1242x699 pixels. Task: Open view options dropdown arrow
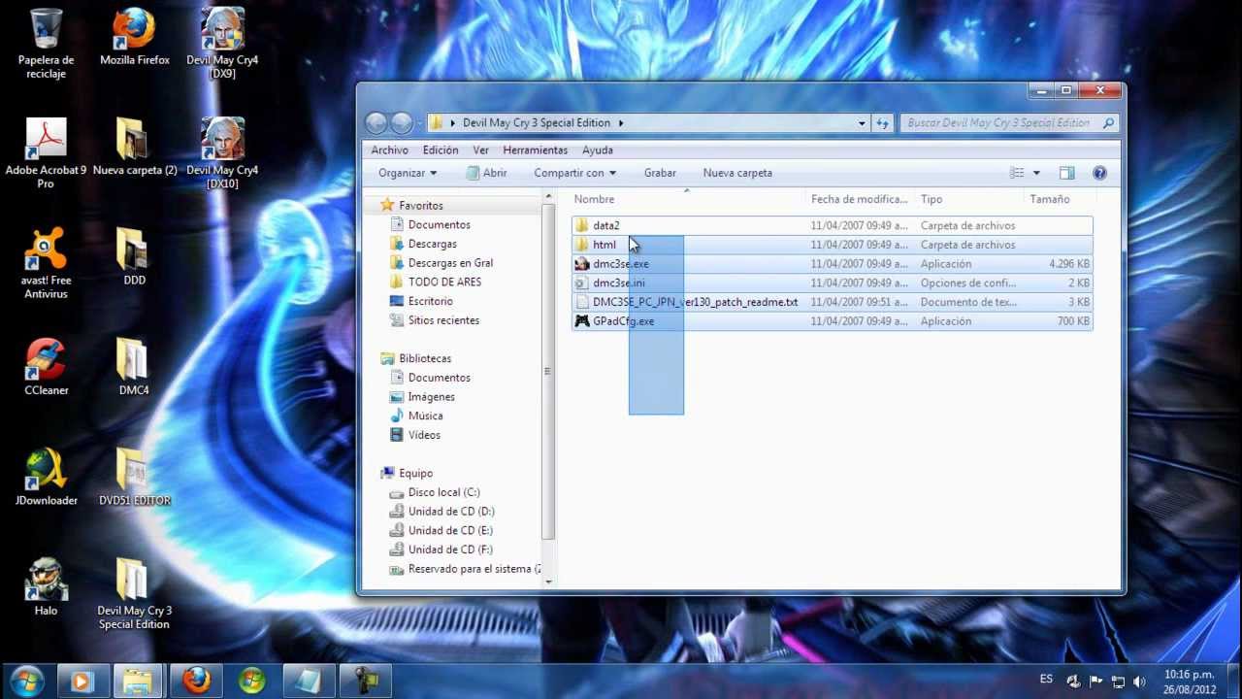pos(1036,173)
